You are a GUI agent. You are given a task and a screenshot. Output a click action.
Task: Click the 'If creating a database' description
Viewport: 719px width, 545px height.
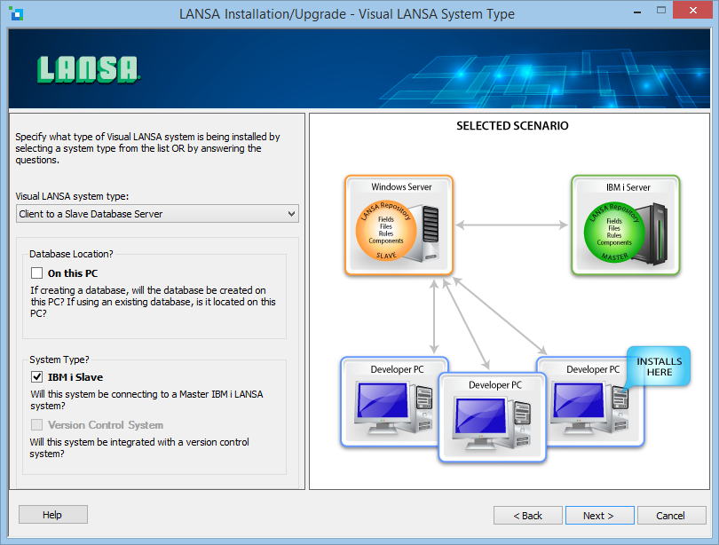click(x=154, y=302)
